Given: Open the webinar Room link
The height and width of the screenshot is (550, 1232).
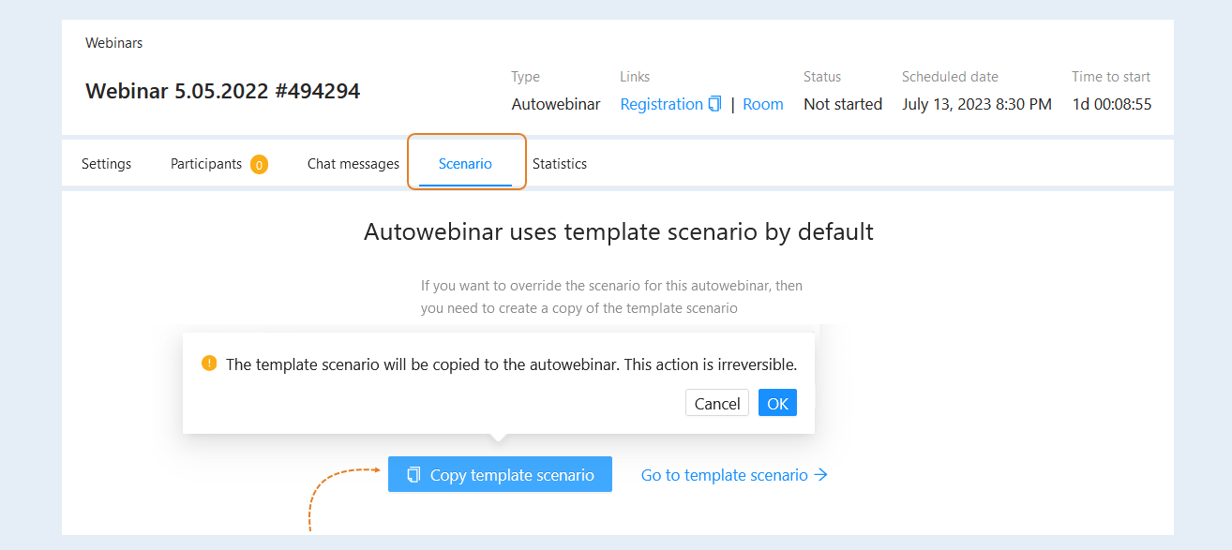Looking at the screenshot, I should tap(763, 104).
